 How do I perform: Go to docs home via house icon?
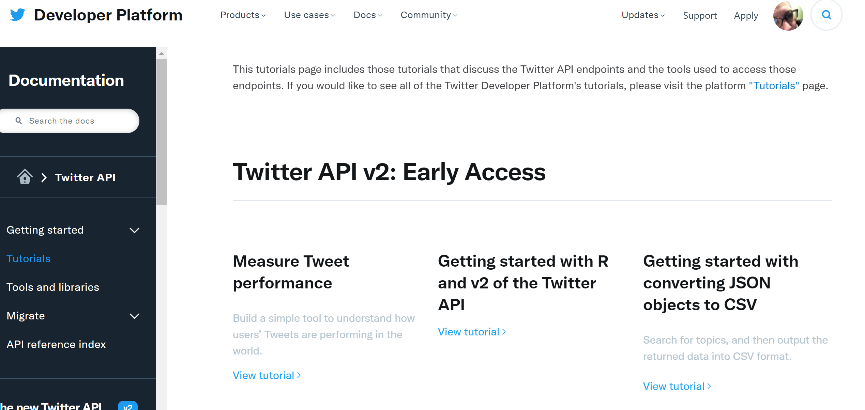coord(25,177)
